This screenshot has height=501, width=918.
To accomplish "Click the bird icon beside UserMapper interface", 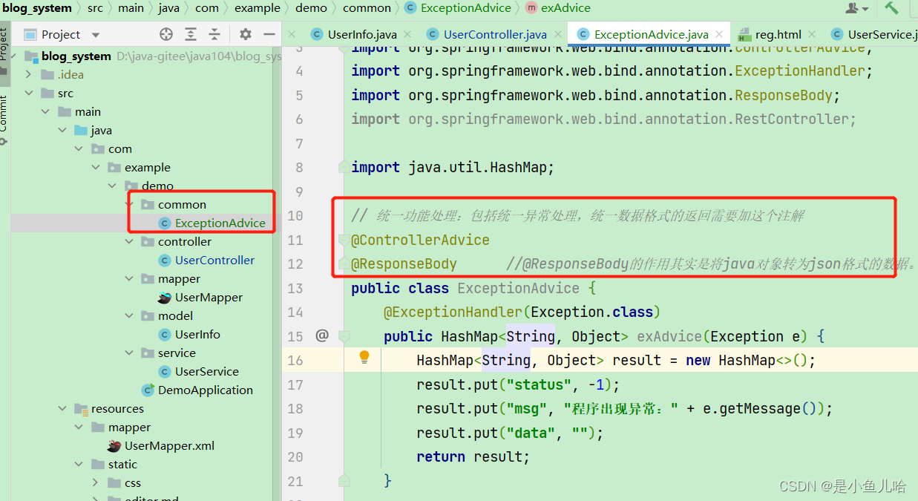I will point(165,298).
